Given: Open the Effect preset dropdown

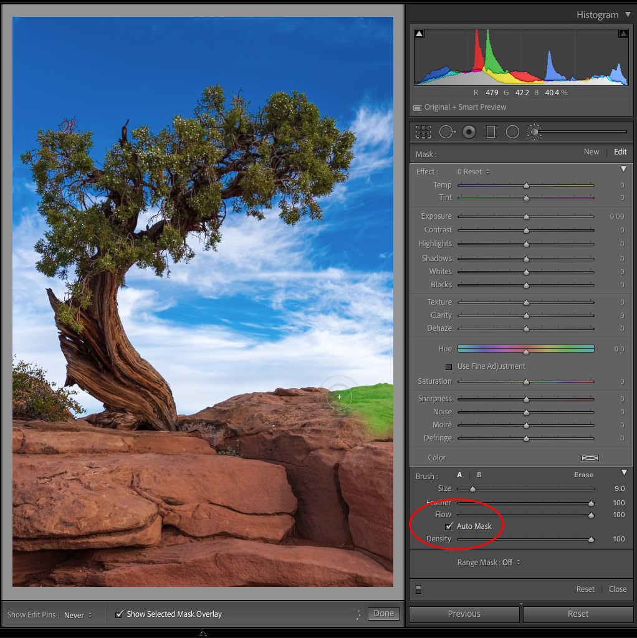Looking at the screenshot, I should point(474,172).
